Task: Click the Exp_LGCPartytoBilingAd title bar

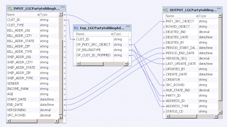Action: click(102, 28)
